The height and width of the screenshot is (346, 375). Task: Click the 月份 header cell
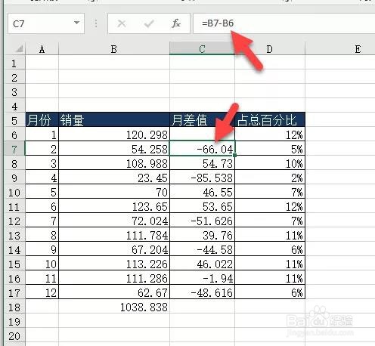pyautogui.click(x=42, y=119)
